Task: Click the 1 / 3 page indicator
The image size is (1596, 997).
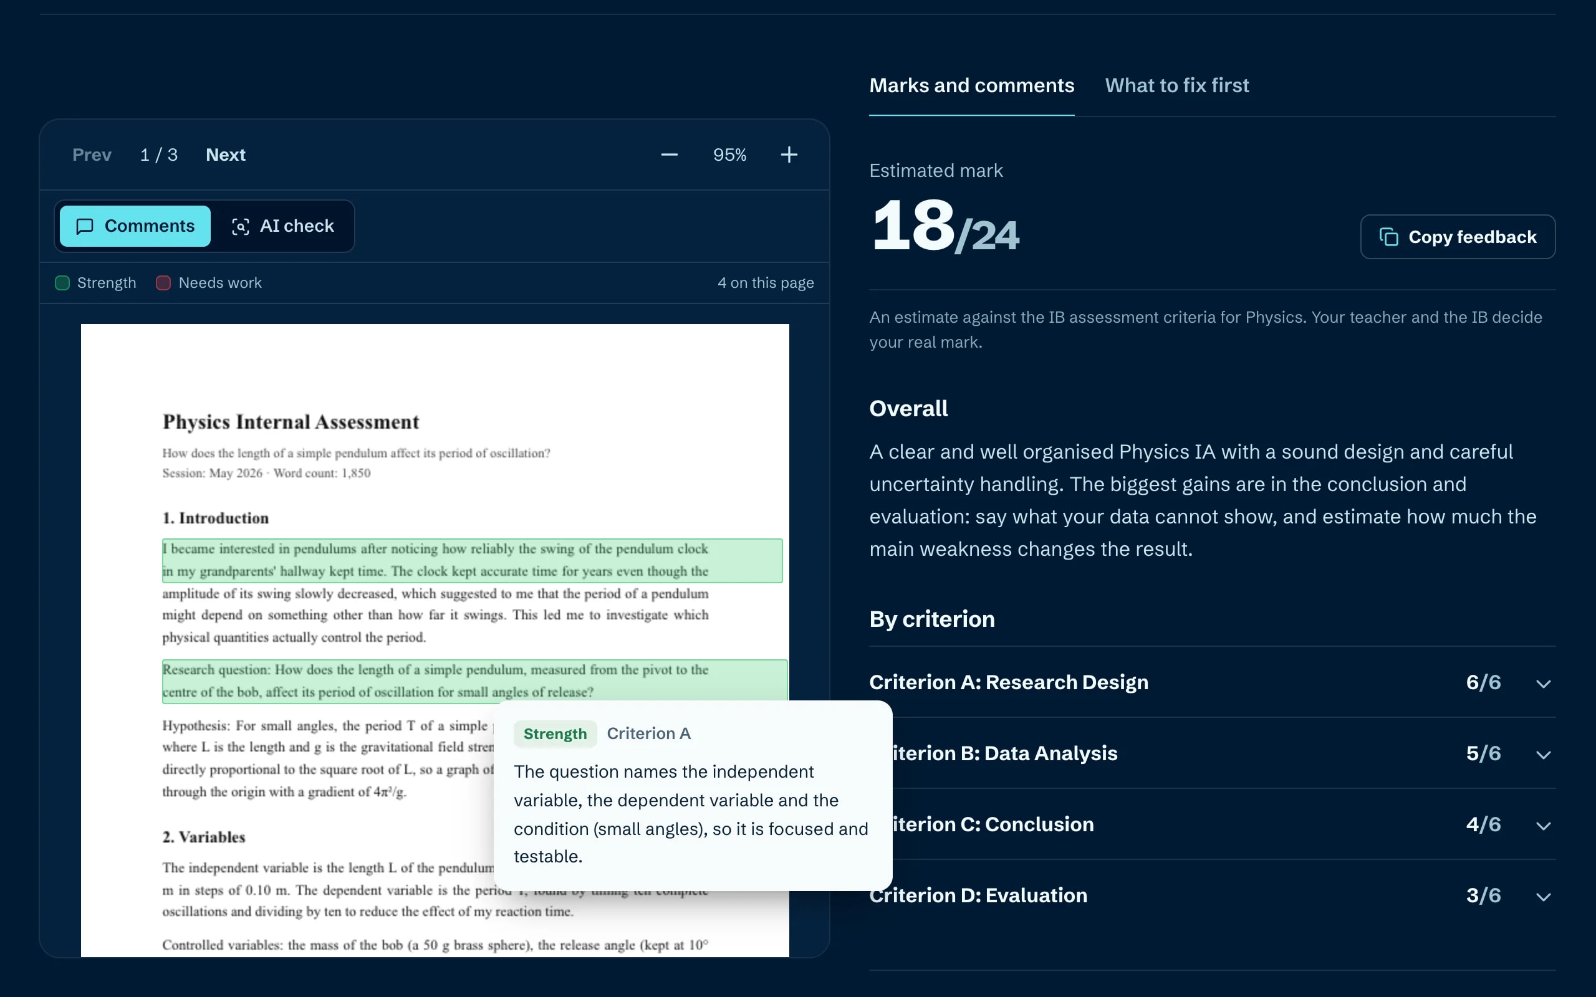Action: coord(159,155)
